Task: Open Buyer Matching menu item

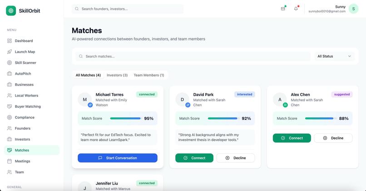Action: 32,106
